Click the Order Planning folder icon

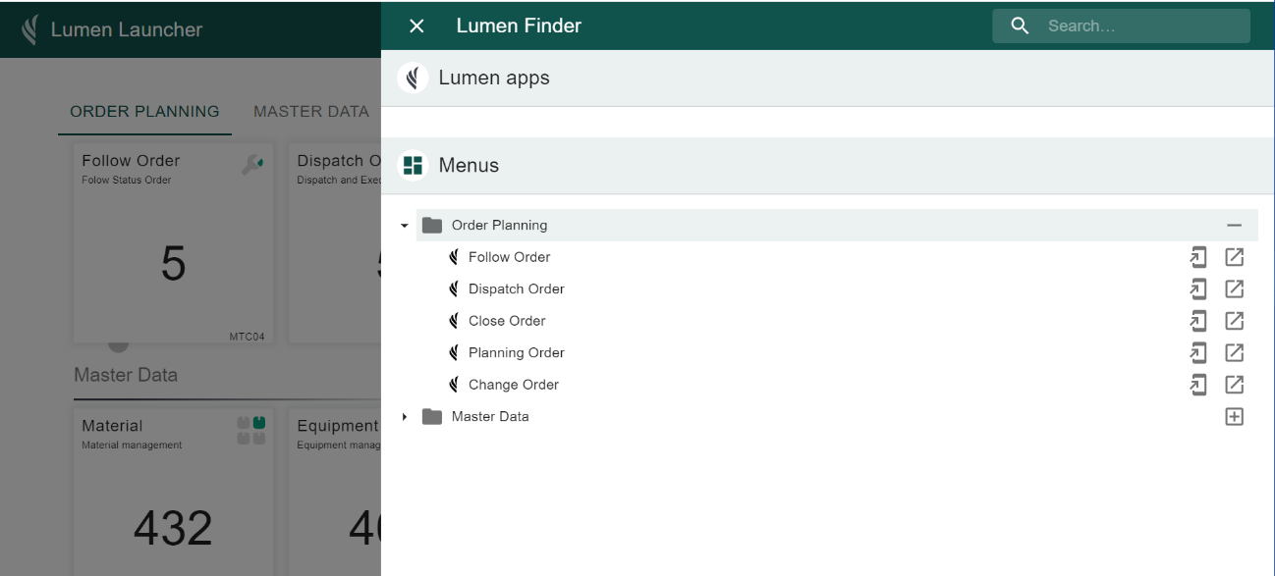432,226
